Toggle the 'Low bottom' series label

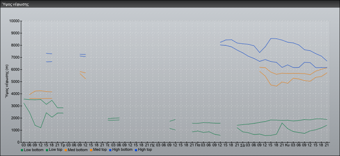(x=34, y=150)
